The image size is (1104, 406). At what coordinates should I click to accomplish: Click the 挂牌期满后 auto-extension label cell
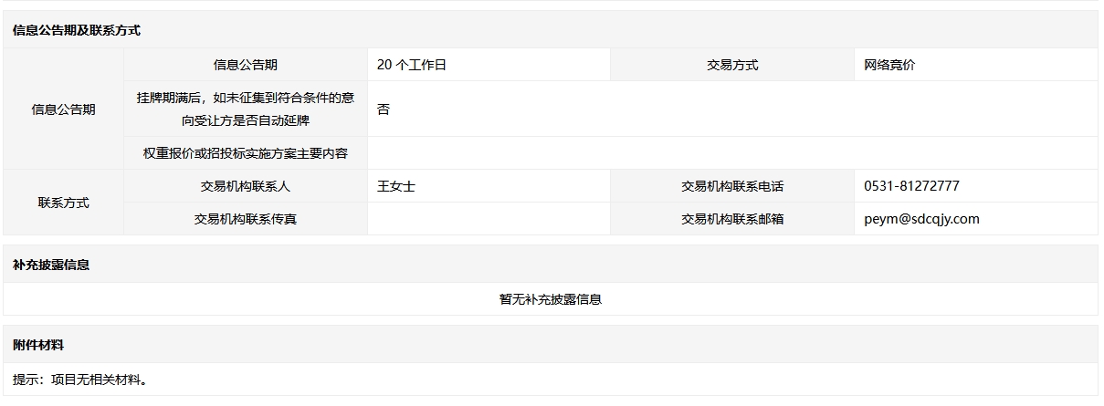(x=246, y=109)
